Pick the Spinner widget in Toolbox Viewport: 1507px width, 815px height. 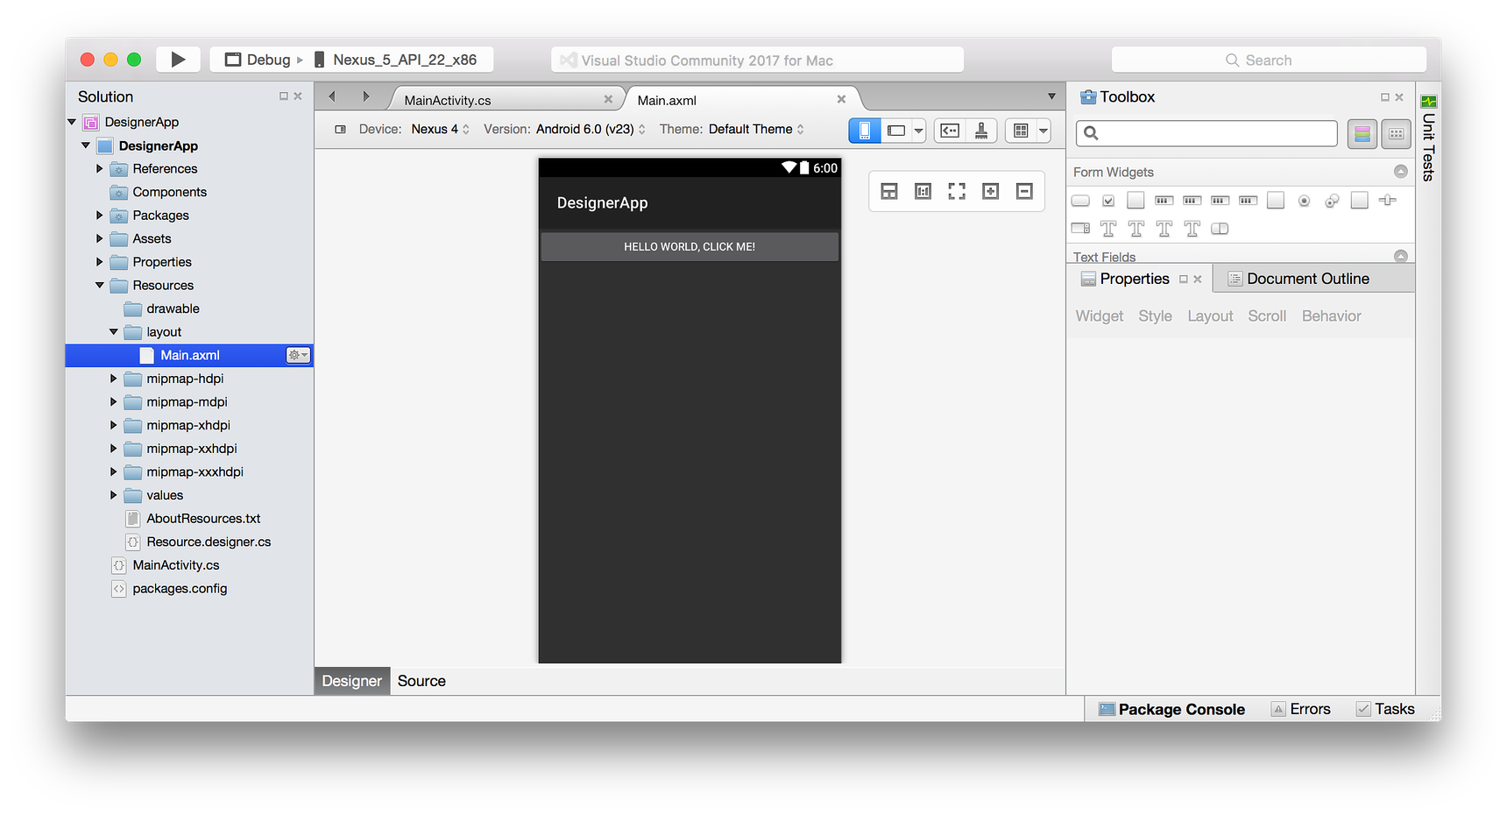pos(1080,229)
